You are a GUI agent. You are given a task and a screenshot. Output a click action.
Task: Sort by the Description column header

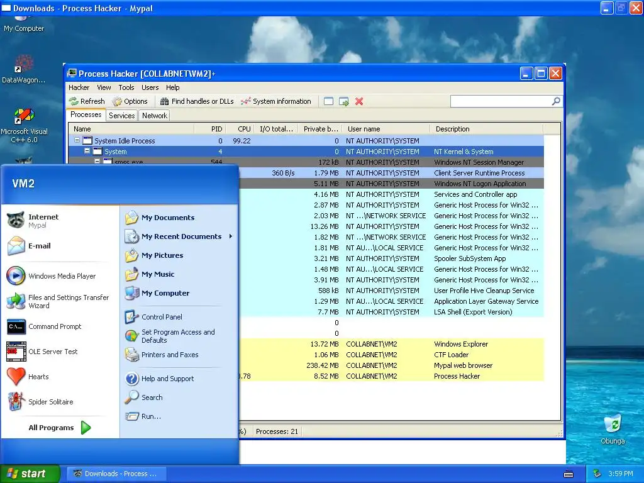click(487, 129)
